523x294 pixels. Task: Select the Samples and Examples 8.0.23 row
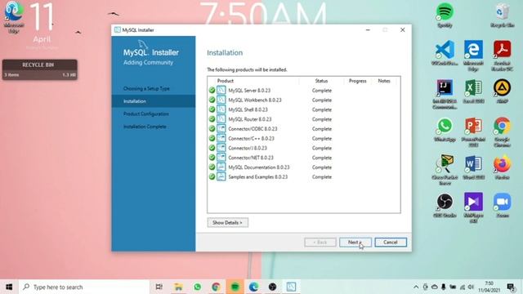(303, 177)
